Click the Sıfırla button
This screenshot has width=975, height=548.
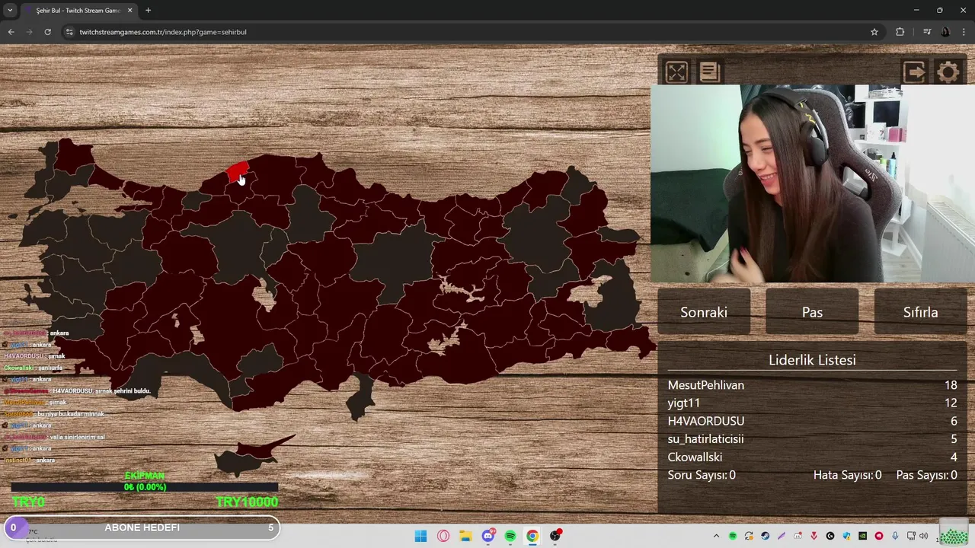tap(920, 312)
